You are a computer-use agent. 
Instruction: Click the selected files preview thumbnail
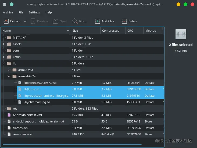point(181,34)
